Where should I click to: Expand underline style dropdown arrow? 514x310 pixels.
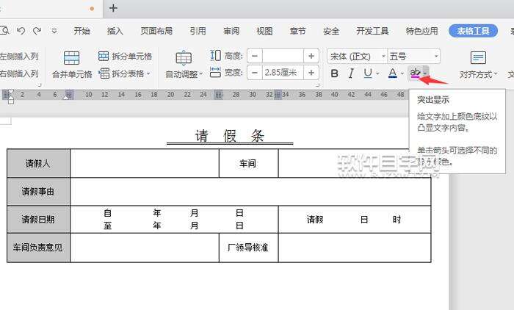(377, 73)
